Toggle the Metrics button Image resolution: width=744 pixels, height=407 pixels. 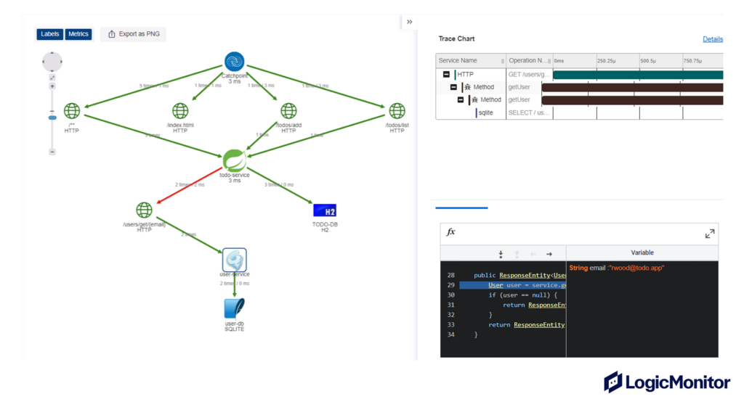[x=78, y=34]
